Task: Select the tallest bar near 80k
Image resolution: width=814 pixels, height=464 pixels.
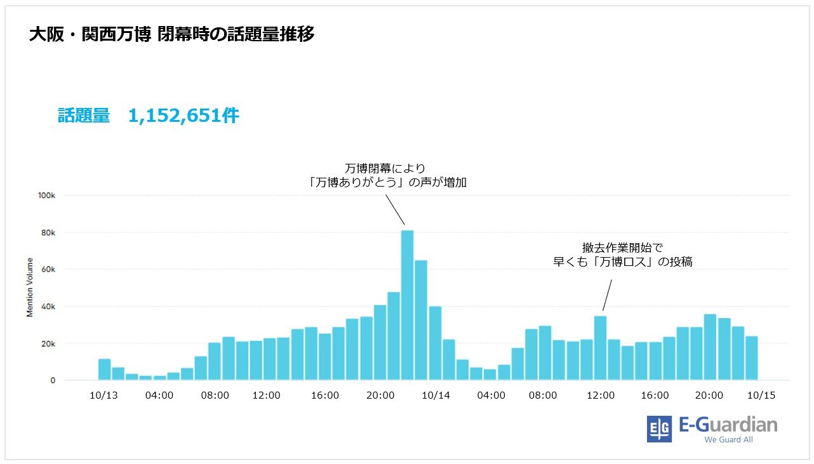Action: click(x=407, y=305)
